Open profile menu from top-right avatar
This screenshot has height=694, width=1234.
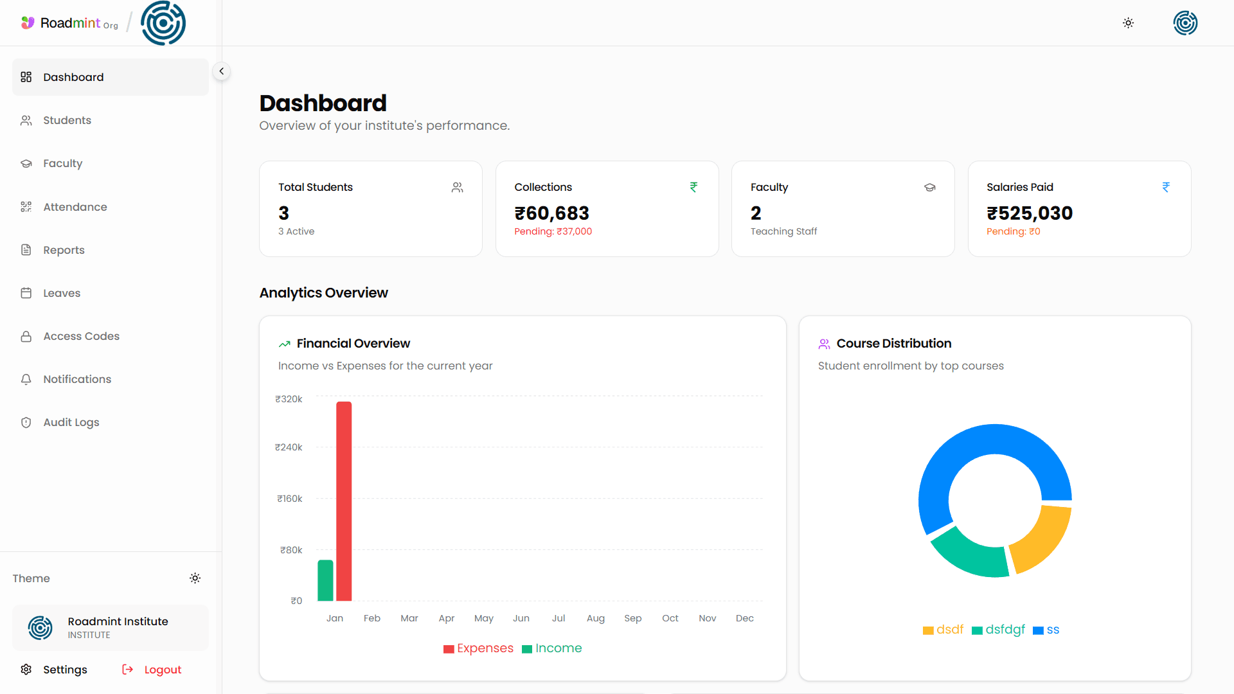point(1185,23)
